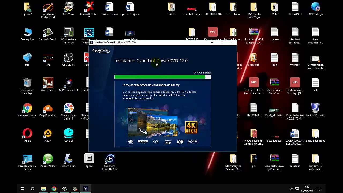The height and width of the screenshot is (193, 343).
Task: Open the Opera browser desktop icon
Action: [x=27, y=135]
